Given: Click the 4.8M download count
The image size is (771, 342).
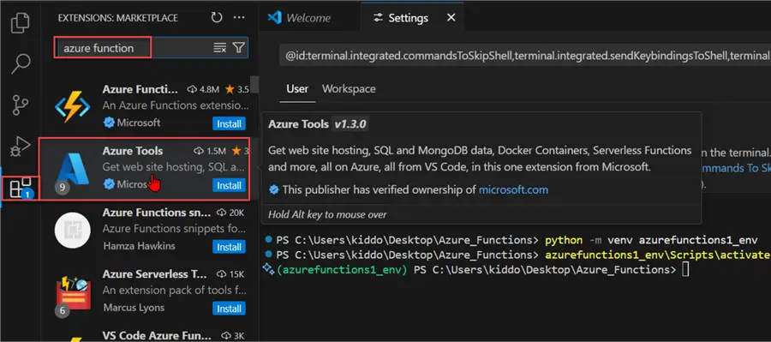Looking at the screenshot, I should tap(203, 89).
